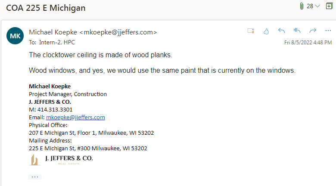Click the attachment count 28
The image size is (336, 186).
point(310,6)
